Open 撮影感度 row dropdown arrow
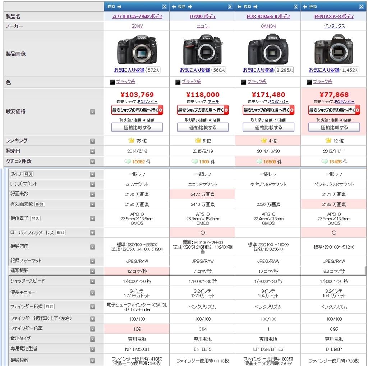Viewport: 368px width, 366px height. click(92, 247)
